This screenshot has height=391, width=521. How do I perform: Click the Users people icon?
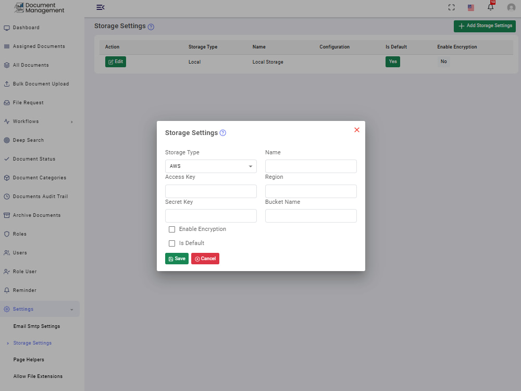[7, 253]
